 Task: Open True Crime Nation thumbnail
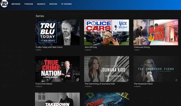pos(57,69)
